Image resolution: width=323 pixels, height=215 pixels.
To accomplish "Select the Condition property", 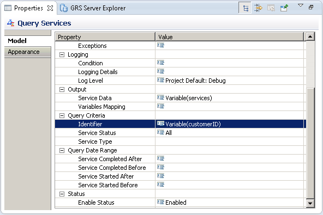I will [91, 63].
